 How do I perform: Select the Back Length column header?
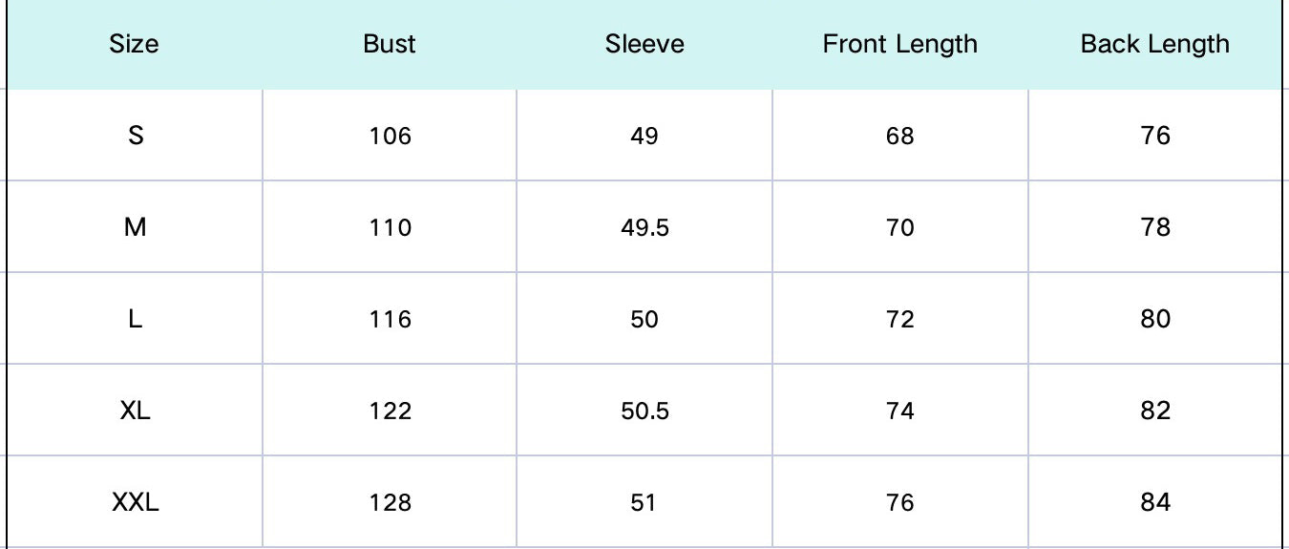pyautogui.click(x=1154, y=44)
